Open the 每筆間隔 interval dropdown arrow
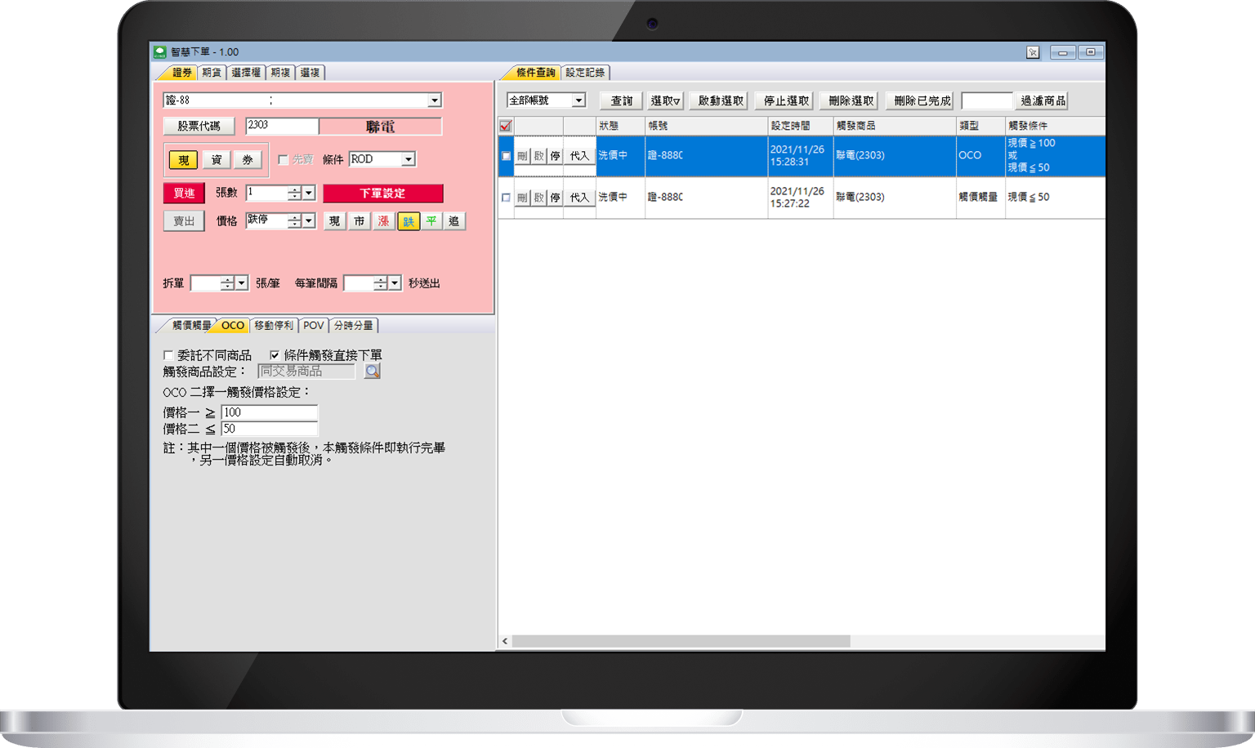 pos(395,283)
